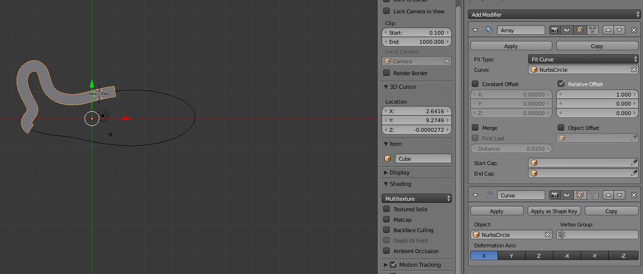Image resolution: width=643 pixels, height=274 pixels.
Task: Toggle Curve modifier edit mode display icon
Action: tap(580, 195)
